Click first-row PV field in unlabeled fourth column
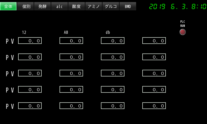The width and height of the screenshot is (207, 124). point(154,41)
